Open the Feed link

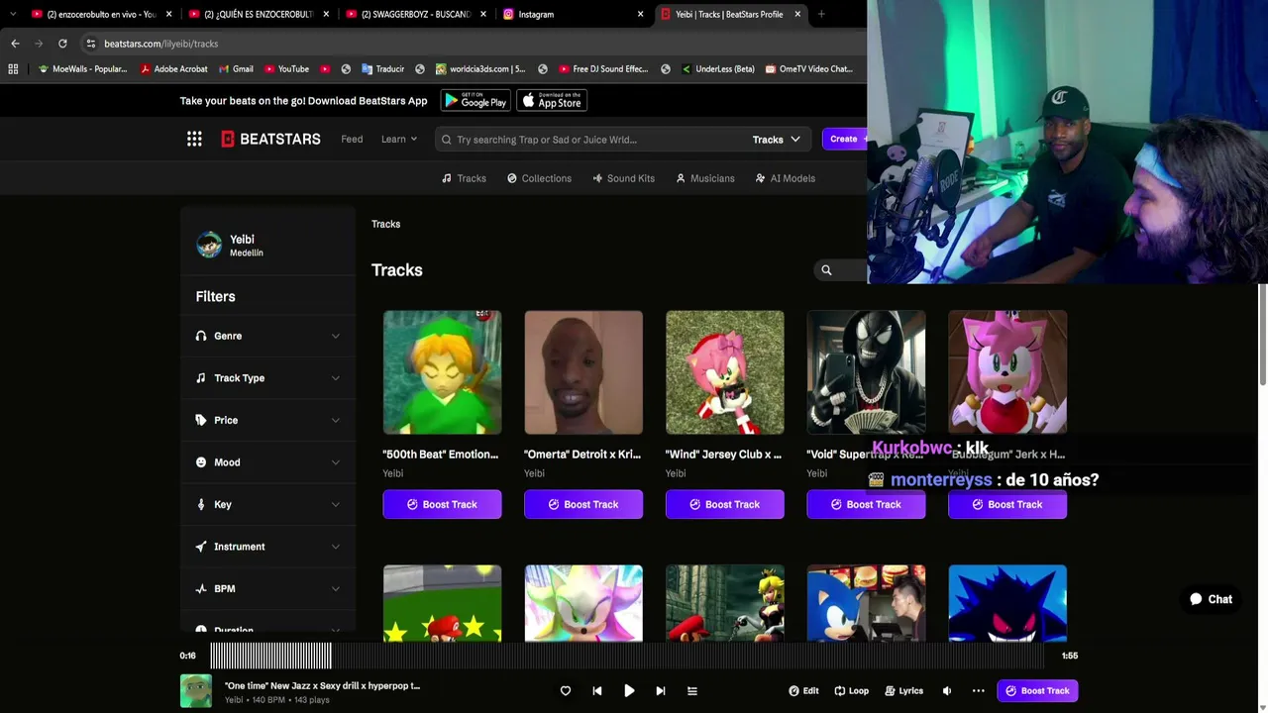[x=352, y=139]
